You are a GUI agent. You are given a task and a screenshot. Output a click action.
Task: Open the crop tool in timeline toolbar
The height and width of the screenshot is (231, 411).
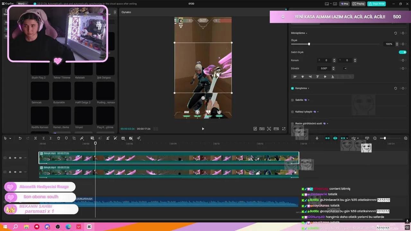coord(74,138)
